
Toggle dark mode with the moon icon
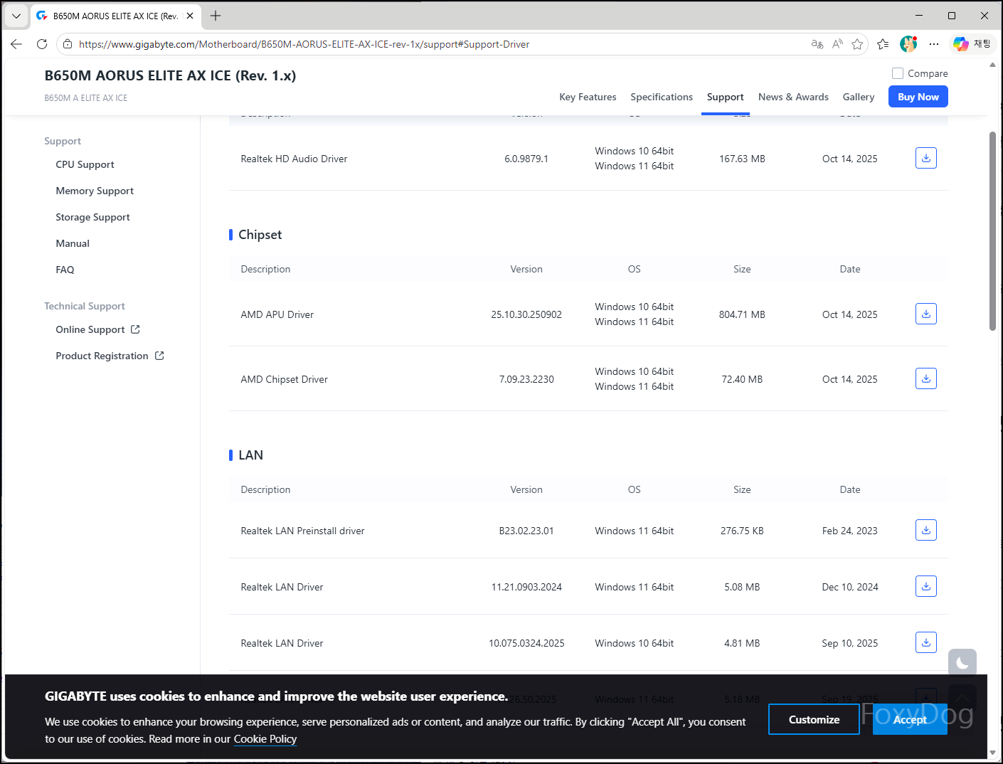pyautogui.click(x=962, y=663)
